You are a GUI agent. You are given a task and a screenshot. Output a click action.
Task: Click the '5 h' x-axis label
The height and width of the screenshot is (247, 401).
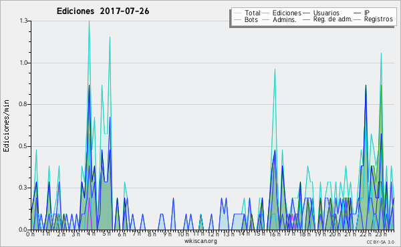point(106,233)
